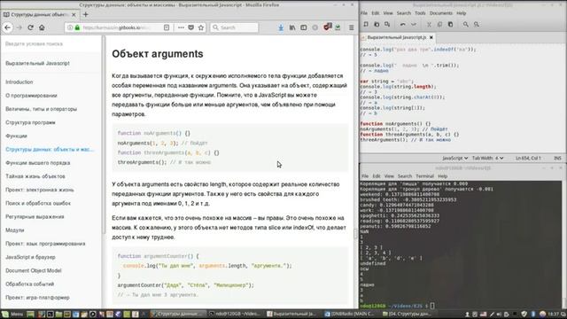Screen dimensions: 567x319
Task: Click the shield icon in system tray
Action: 524,314
